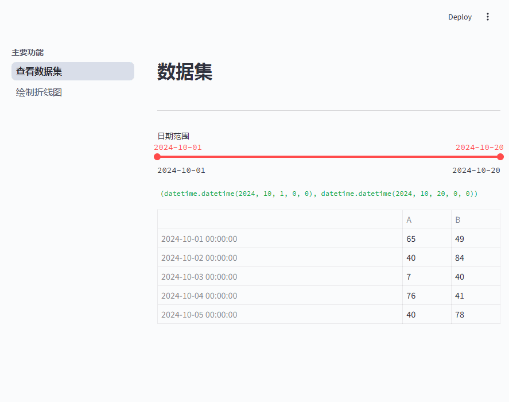Click cell value 49 in column B
Viewport: 509px width, 402px height.
tap(476, 239)
